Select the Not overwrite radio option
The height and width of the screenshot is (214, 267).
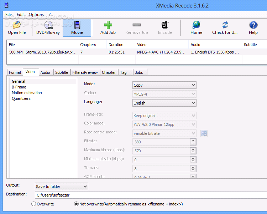[77, 204]
